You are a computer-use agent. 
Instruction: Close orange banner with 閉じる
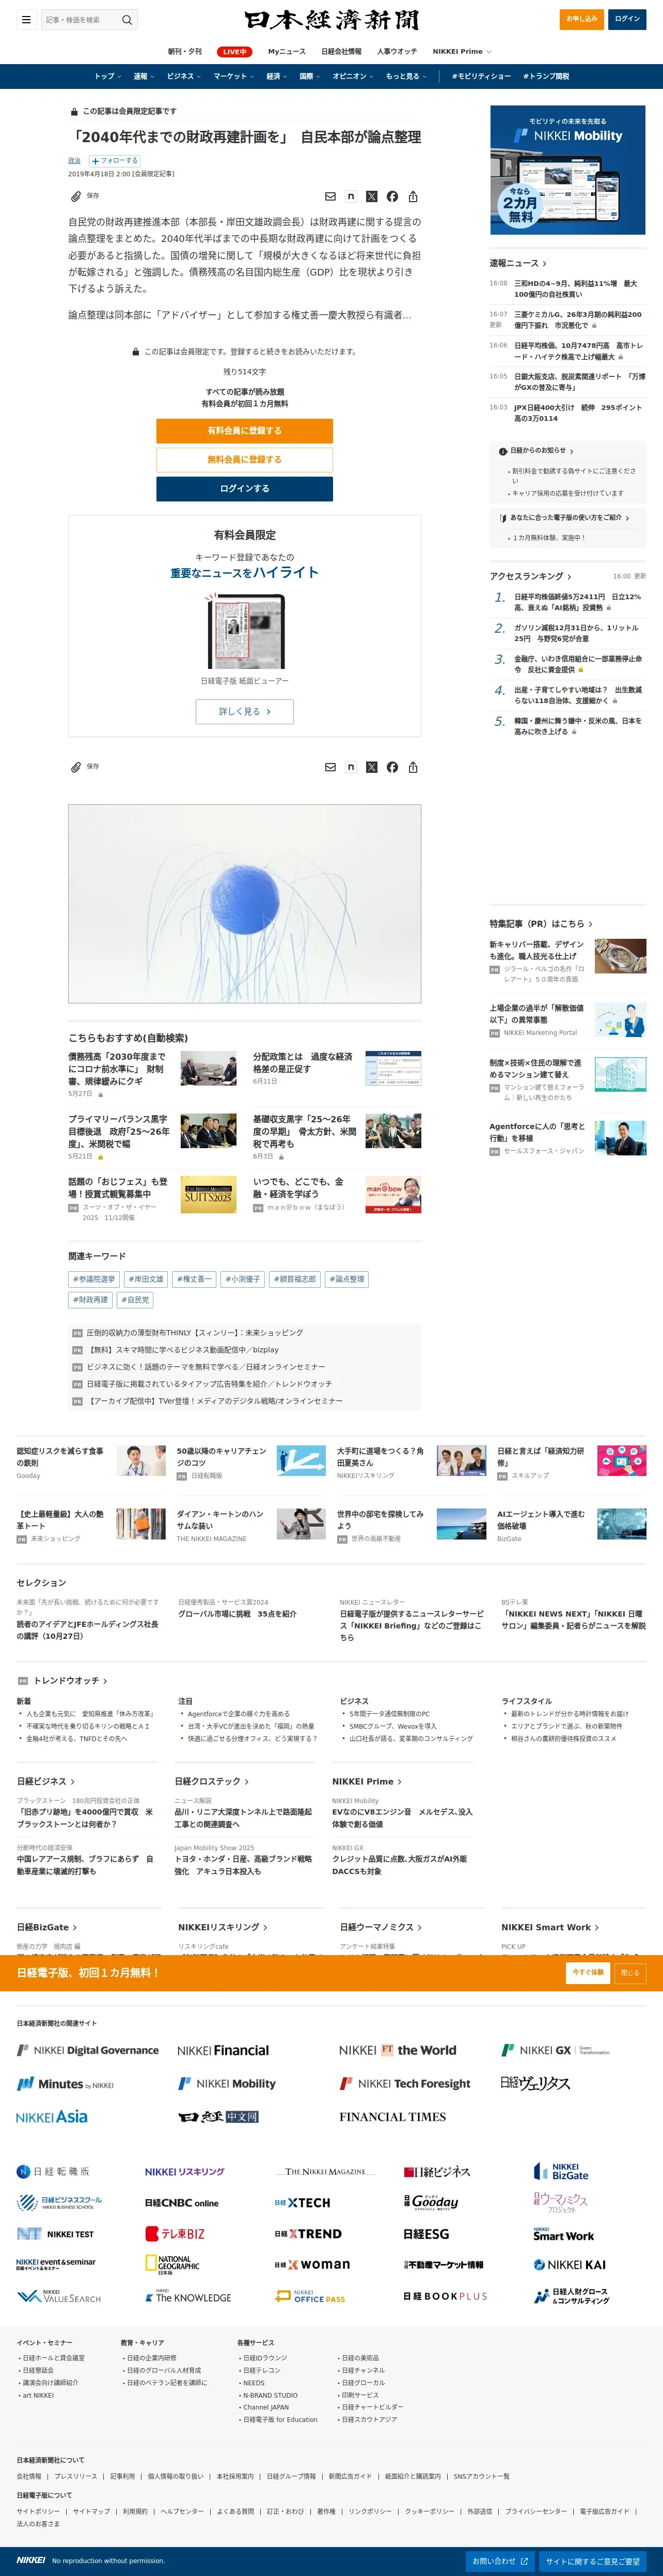[x=630, y=1972]
